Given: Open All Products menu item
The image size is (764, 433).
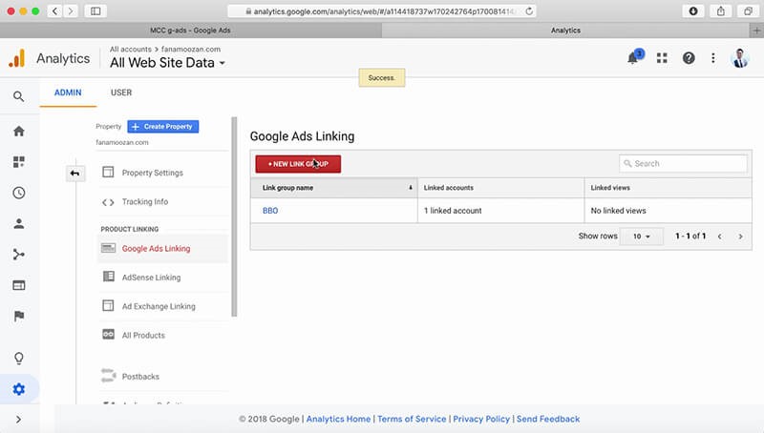Looking at the screenshot, I should [x=143, y=335].
